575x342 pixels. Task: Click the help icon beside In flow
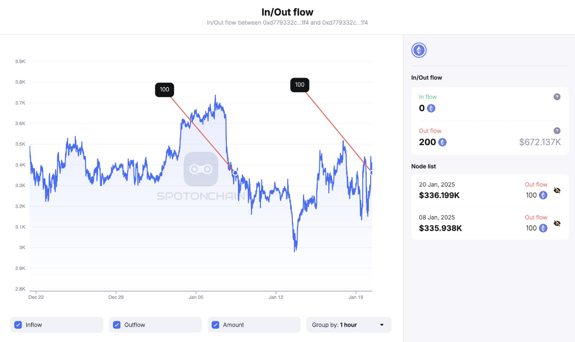557,97
